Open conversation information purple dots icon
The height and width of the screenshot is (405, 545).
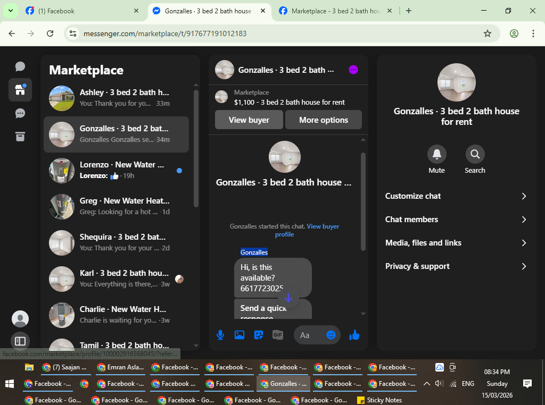click(x=353, y=70)
